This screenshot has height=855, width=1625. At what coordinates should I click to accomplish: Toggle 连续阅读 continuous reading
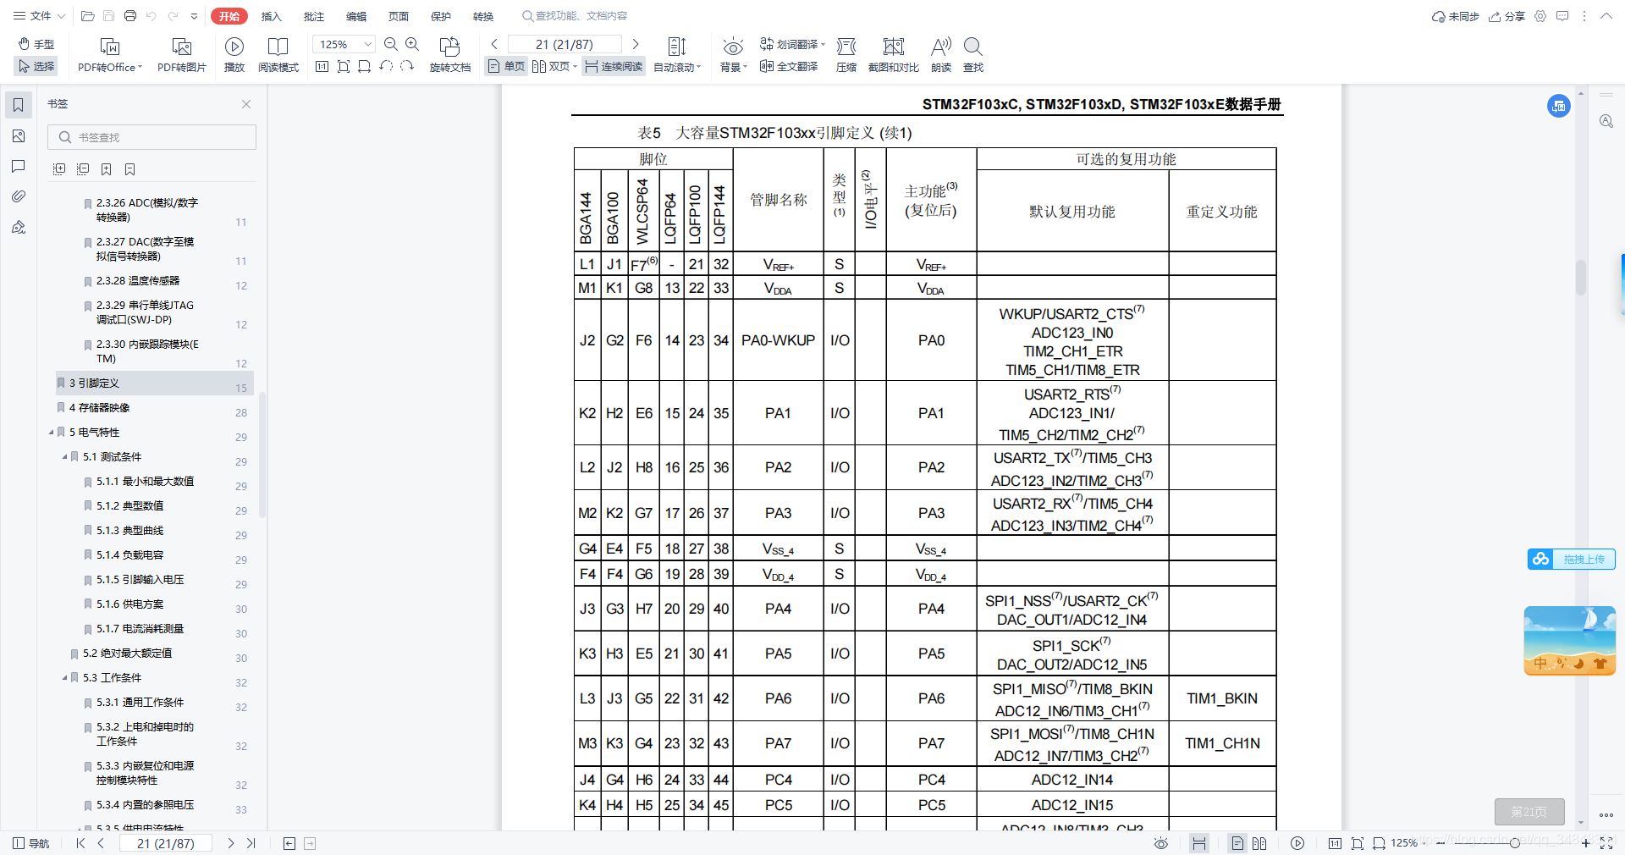pyautogui.click(x=614, y=66)
